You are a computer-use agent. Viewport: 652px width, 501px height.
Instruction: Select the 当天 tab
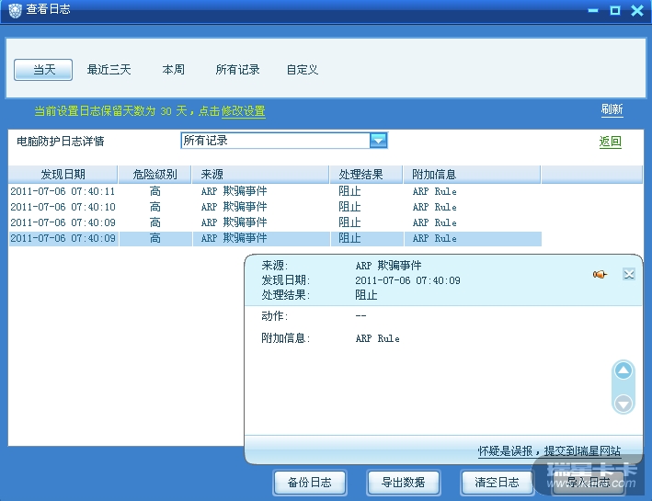[x=45, y=70]
